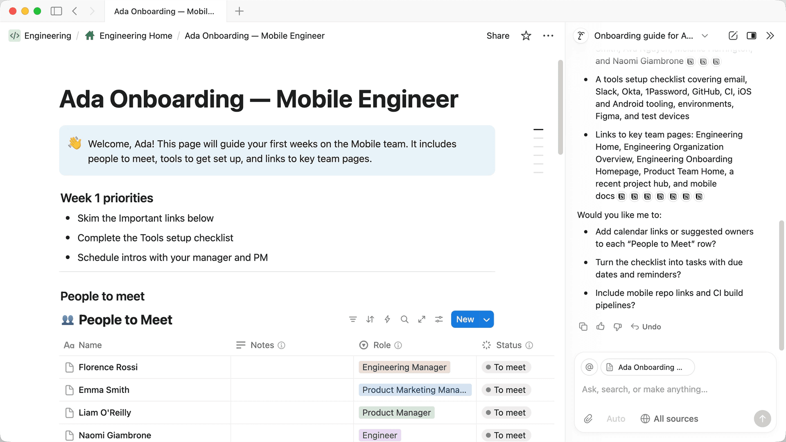The width and height of the screenshot is (786, 442).
Task: Click the attach file paperclip icon
Action: [588, 419]
